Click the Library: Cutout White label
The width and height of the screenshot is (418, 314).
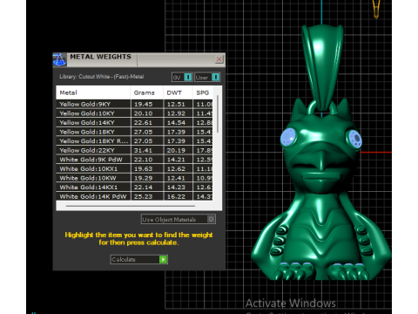pos(102,77)
